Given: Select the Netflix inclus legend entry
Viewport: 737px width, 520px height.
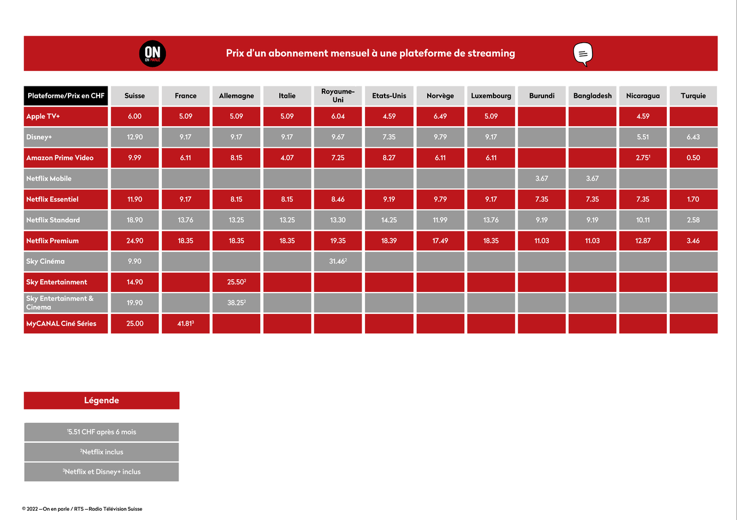Looking at the screenshot, I should click(x=101, y=451).
